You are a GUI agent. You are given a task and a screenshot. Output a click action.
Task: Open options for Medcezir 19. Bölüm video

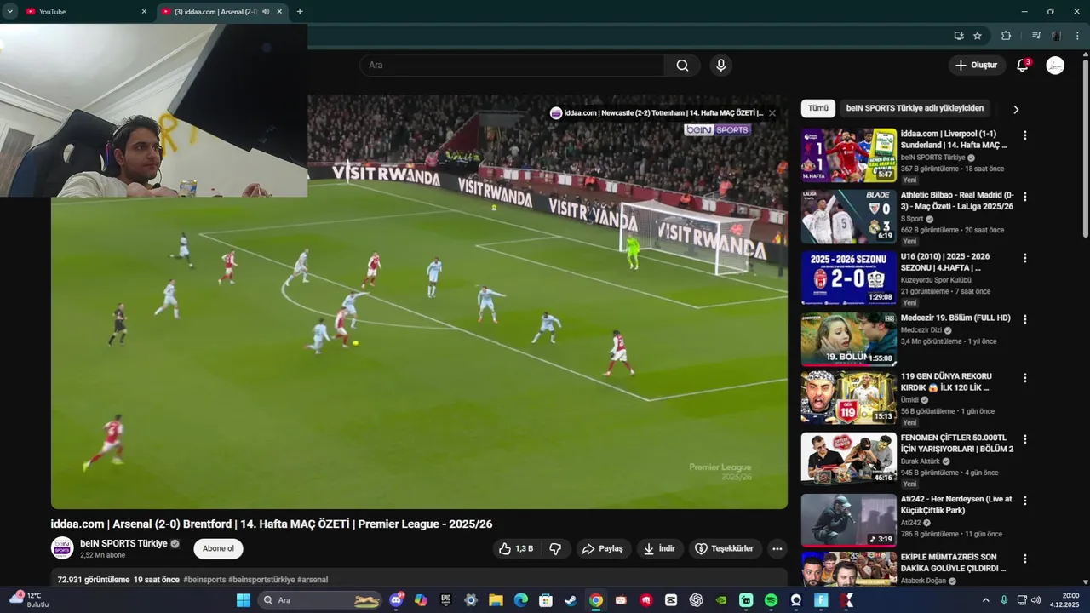point(1025,319)
